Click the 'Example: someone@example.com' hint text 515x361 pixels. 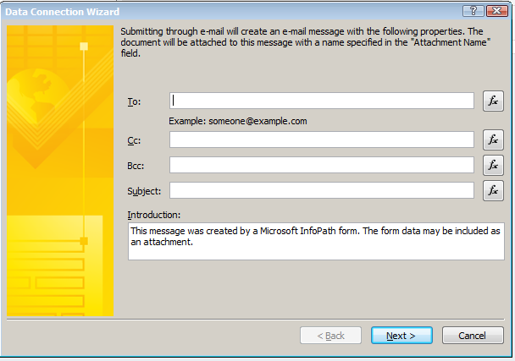238,121
